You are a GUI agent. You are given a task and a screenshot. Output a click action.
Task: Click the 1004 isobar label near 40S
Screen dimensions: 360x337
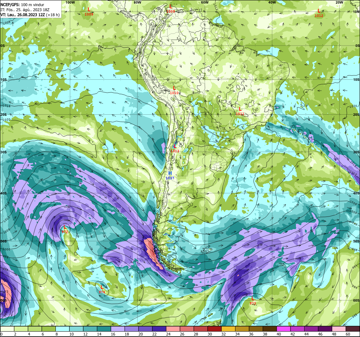[x=353, y=202]
